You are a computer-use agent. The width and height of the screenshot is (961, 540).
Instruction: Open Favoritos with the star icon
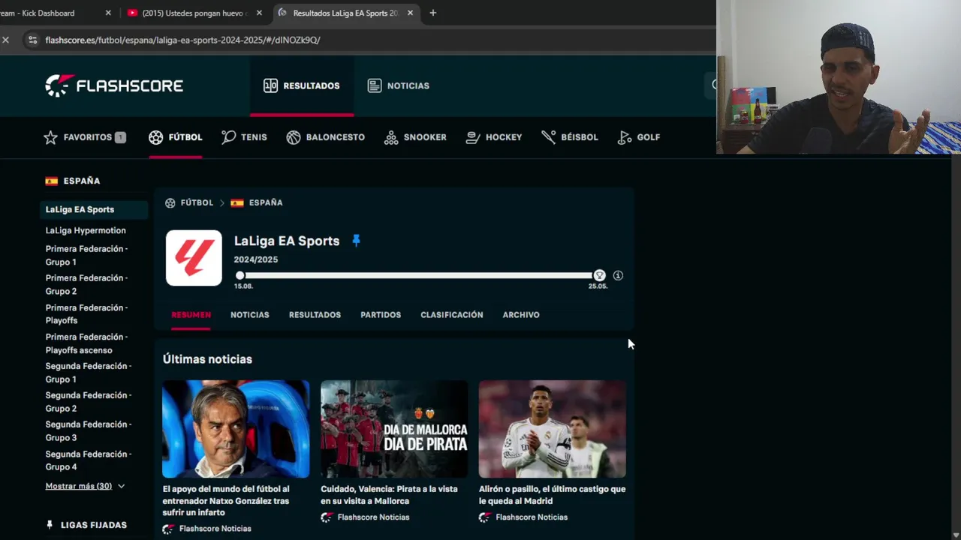point(84,137)
